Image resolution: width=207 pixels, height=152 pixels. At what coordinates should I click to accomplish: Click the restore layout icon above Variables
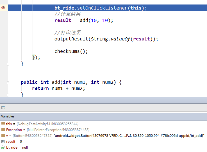point(3,108)
